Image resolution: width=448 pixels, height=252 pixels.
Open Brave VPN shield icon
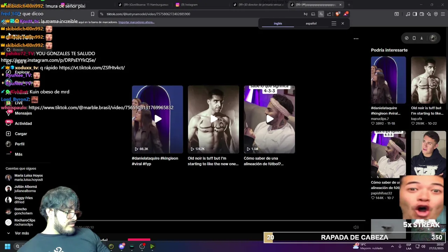point(436,14)
